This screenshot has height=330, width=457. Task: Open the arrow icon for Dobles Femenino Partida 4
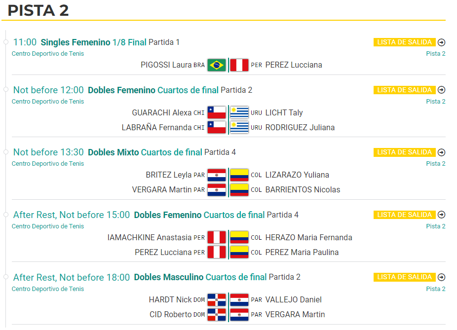[441, 215]
